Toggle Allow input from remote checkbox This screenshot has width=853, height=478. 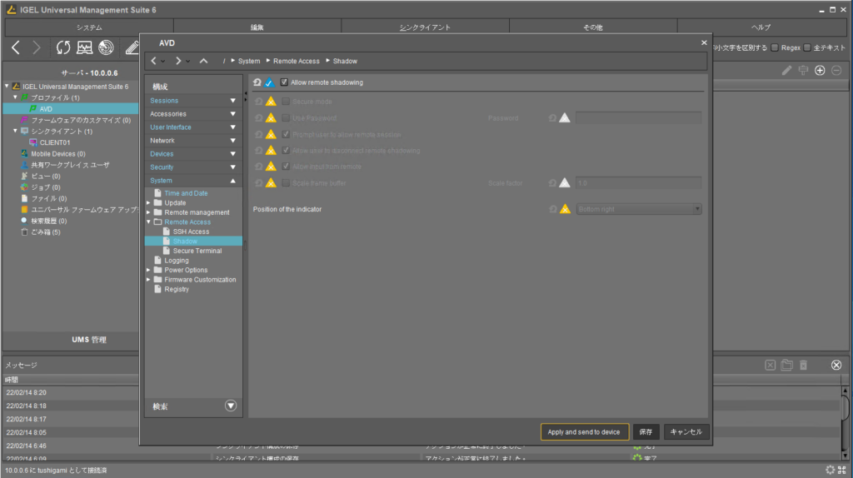pyautogui.click(x=286, y=167)
